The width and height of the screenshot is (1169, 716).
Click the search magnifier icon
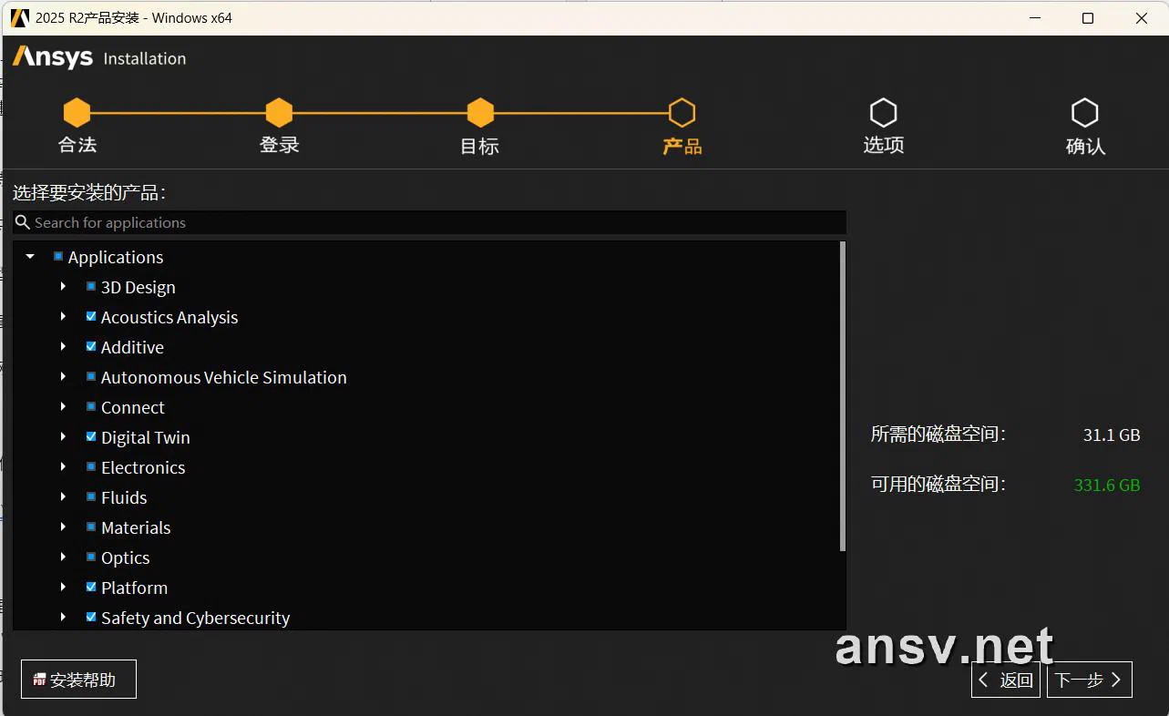tap(23, 222)
